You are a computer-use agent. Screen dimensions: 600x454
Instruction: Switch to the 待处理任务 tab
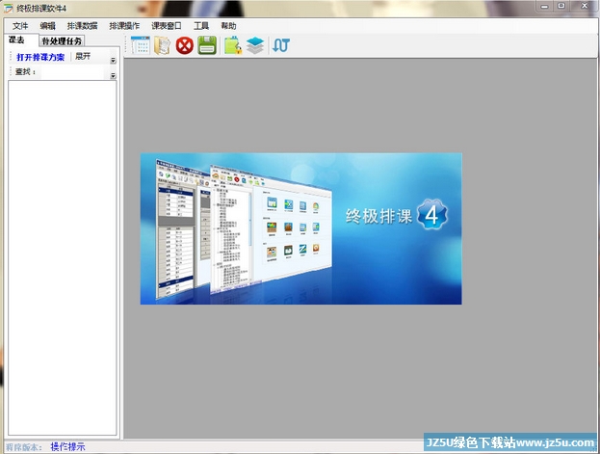pos(62,41)
